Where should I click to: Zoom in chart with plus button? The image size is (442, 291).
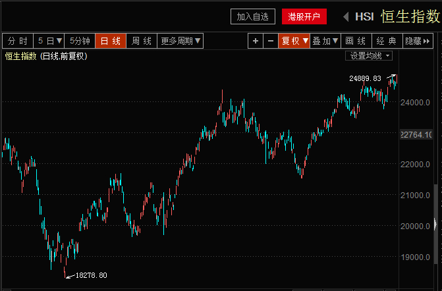pos(256,41)
